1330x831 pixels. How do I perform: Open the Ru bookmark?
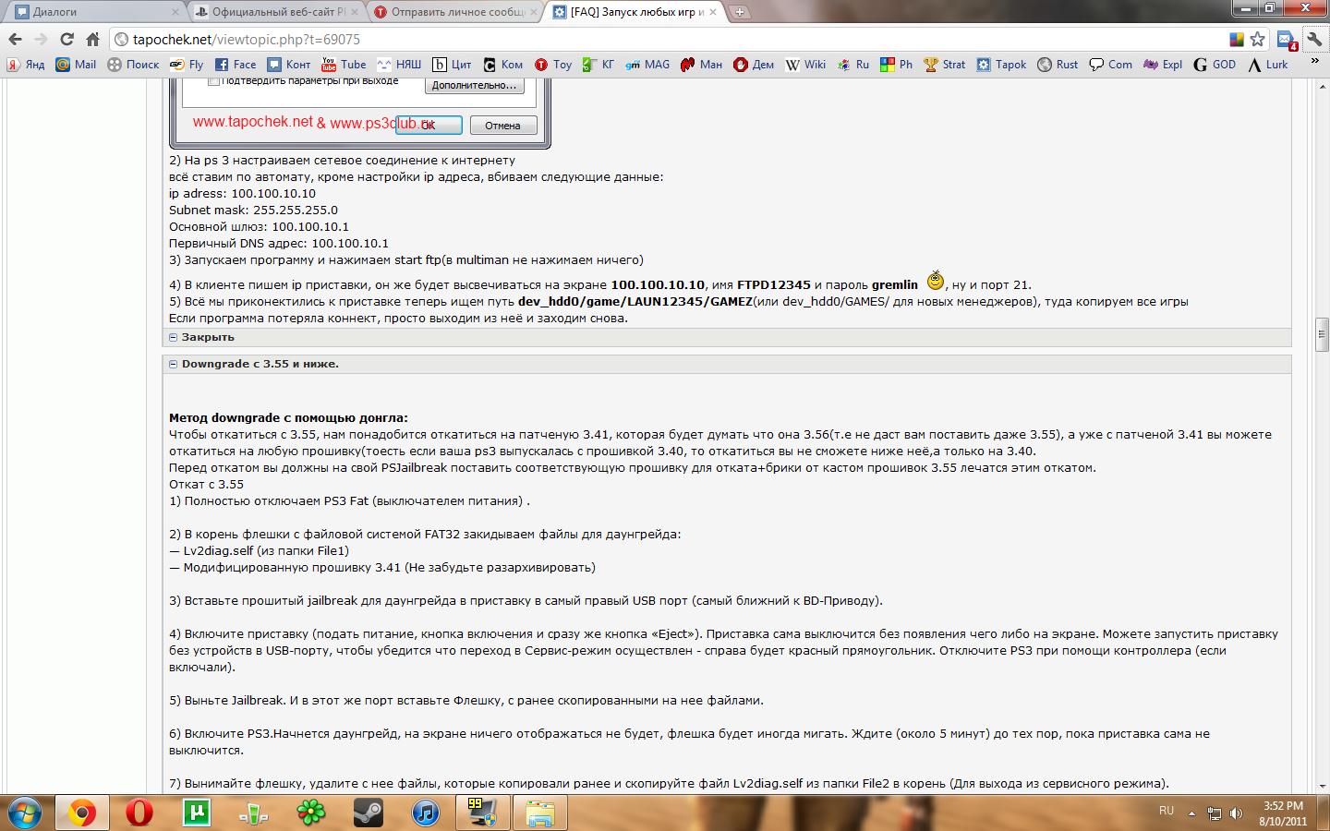click(853, 65)
